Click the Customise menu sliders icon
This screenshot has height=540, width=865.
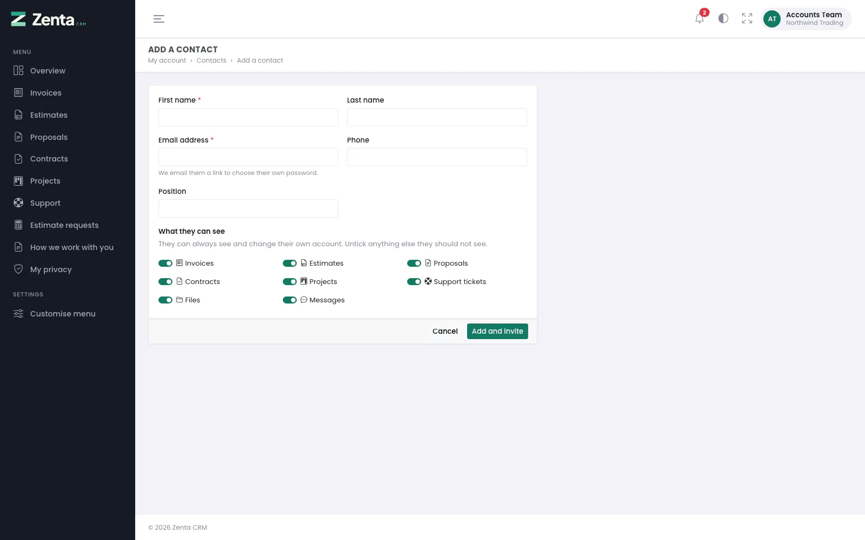pos(18,314)
